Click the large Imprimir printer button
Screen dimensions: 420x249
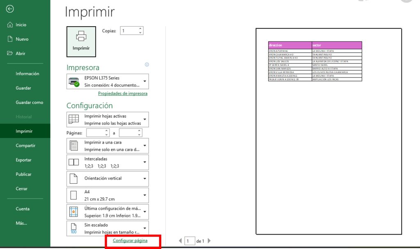pos(81,41)
